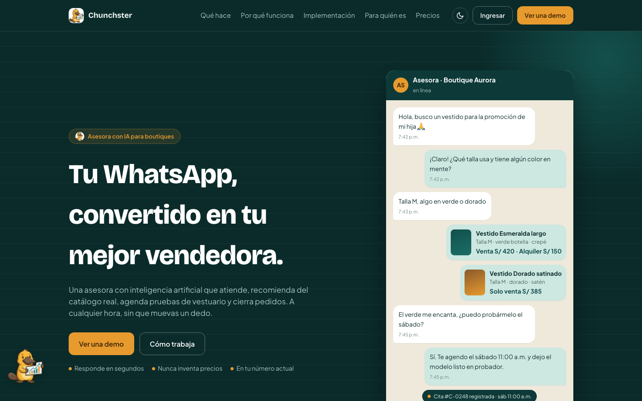Click the green Vestido Esmeralda swatch
Viewport: 642px width, 401px height.
click(x=461, y=242)
